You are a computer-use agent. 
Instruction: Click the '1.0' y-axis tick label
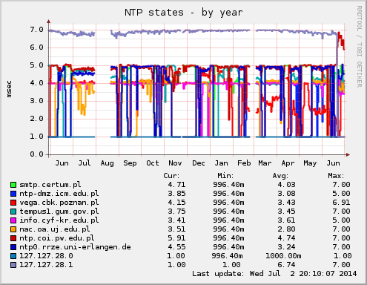coord(36,137)
